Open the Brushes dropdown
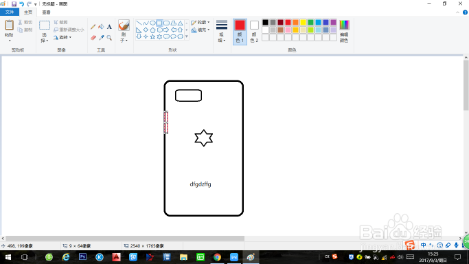469x264 pixels. coord(124,32)
